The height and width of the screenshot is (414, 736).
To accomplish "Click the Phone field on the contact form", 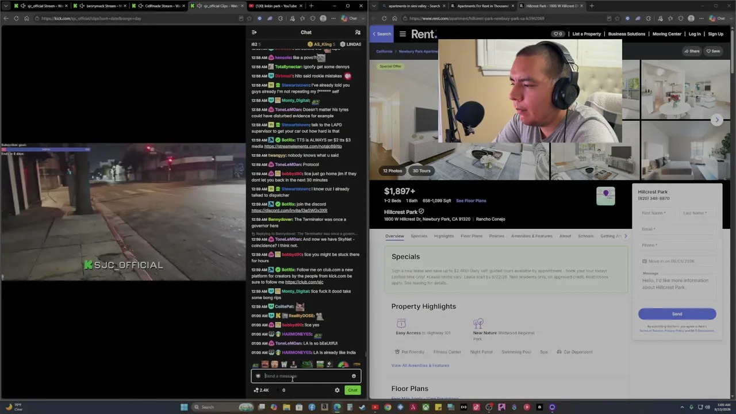I will 677,246.
